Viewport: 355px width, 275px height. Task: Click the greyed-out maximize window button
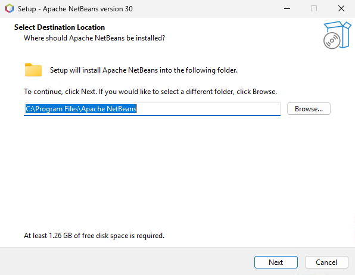(x=314, y=8)
